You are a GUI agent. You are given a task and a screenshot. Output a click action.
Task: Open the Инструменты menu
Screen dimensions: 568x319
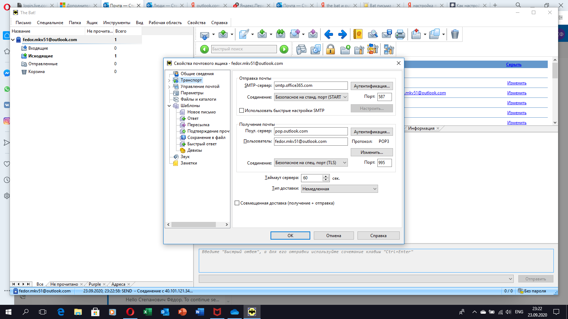117,23
